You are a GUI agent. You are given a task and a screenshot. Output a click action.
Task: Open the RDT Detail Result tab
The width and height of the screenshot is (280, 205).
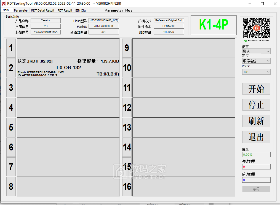tap(42, 10)
